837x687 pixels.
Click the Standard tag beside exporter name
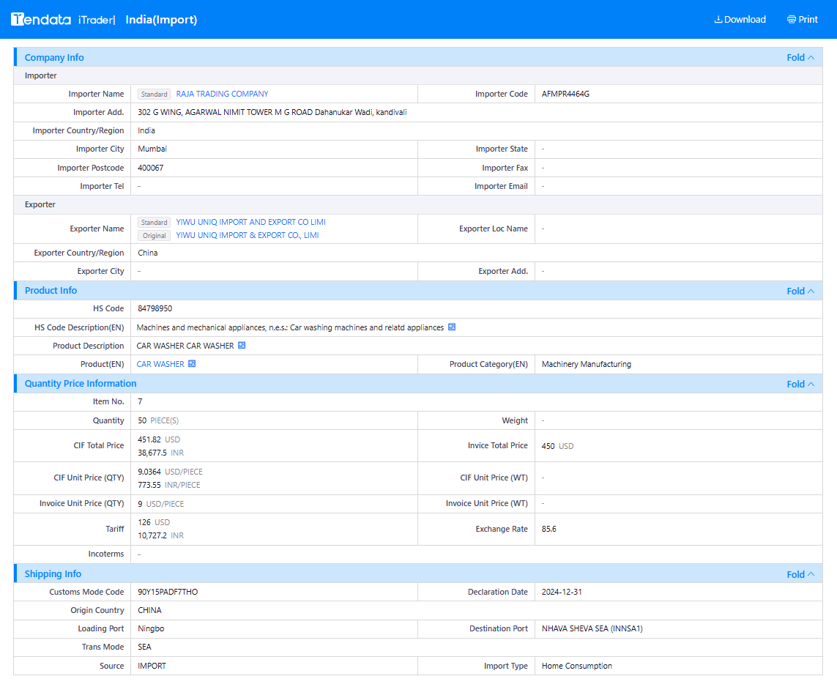point(155,223)
